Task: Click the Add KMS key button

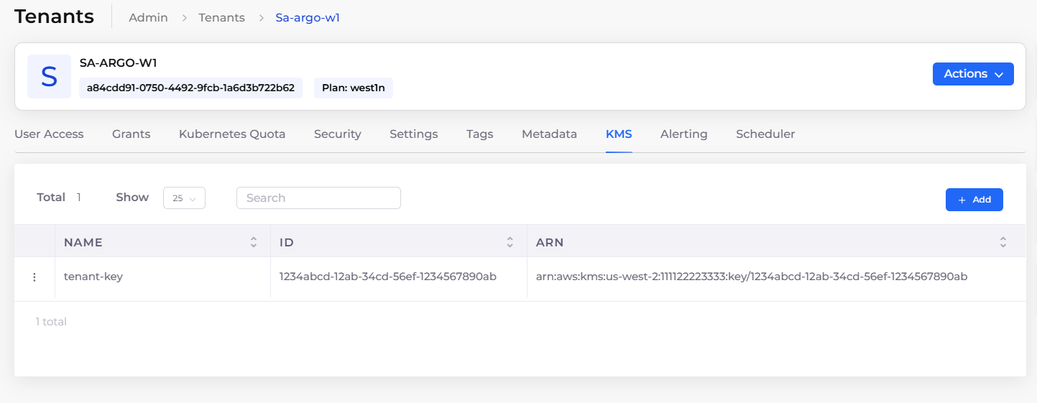Action: click(974, 200)
